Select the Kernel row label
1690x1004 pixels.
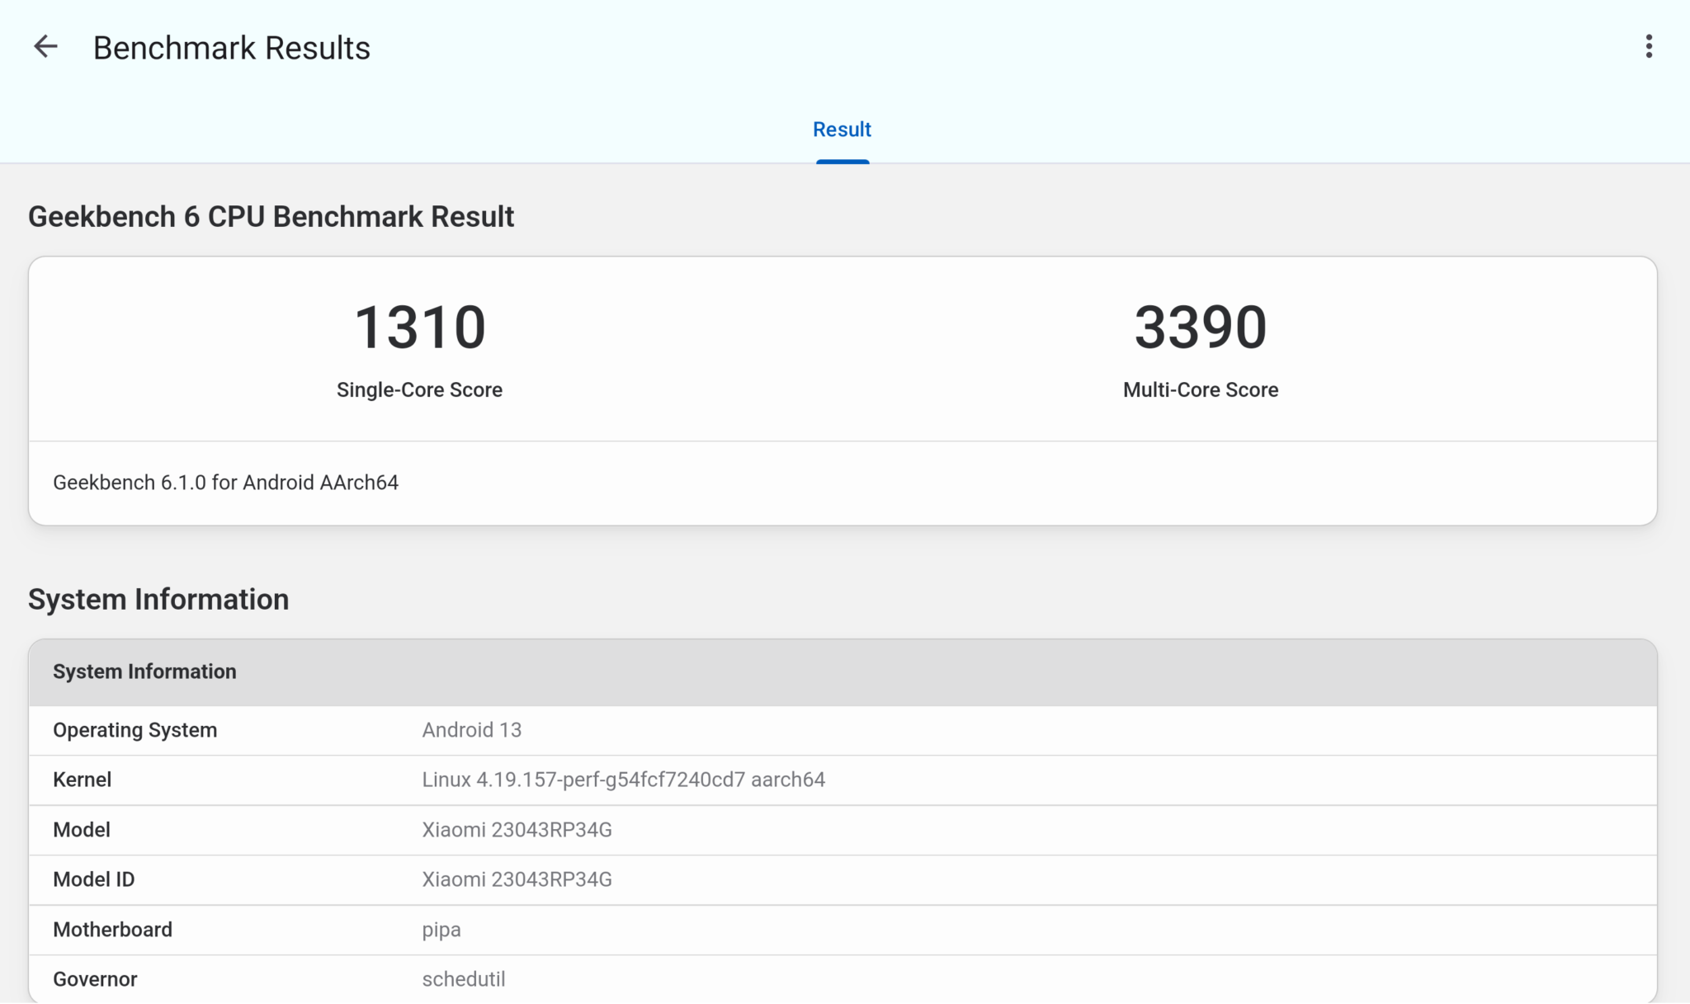coord(82,780)
